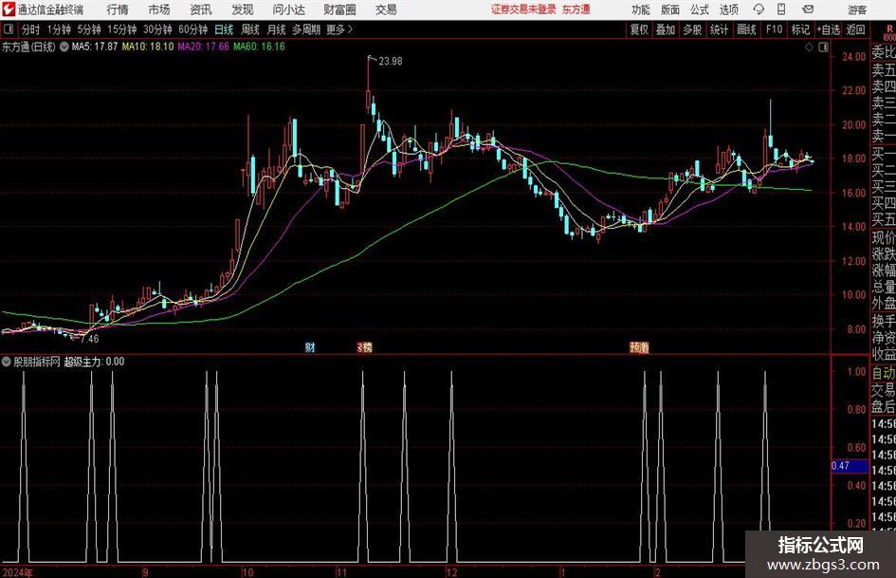Switch to 30分钟 period
Image resolution: width=896 pixels, height=578 pixels.
tap(157, 29)
